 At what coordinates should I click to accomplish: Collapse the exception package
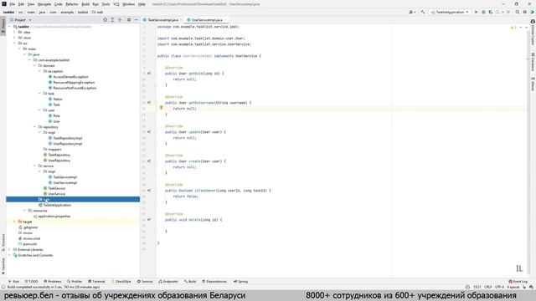click(40, 71)
